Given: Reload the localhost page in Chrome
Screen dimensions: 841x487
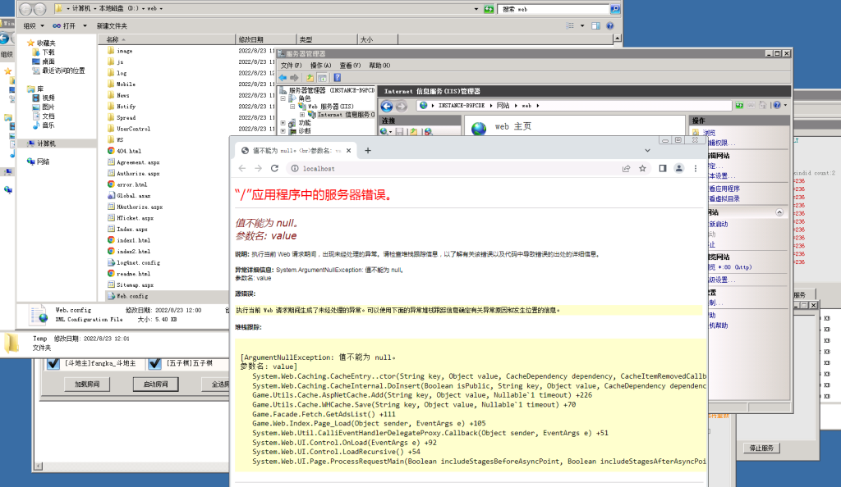Looking at the screenshot, I should [x=276, y=168].
